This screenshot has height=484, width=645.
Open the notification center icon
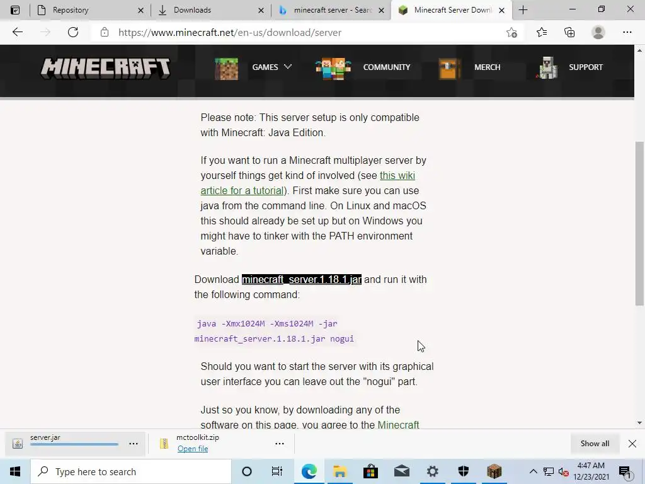625,472
